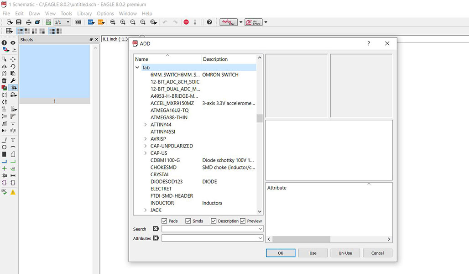The image size is (469, 274).
Task: Select the Arc drawing tool
Action: (13, 147)
